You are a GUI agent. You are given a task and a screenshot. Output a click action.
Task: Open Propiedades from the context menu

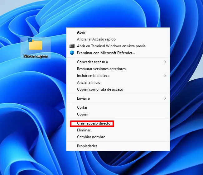(118, 146)
